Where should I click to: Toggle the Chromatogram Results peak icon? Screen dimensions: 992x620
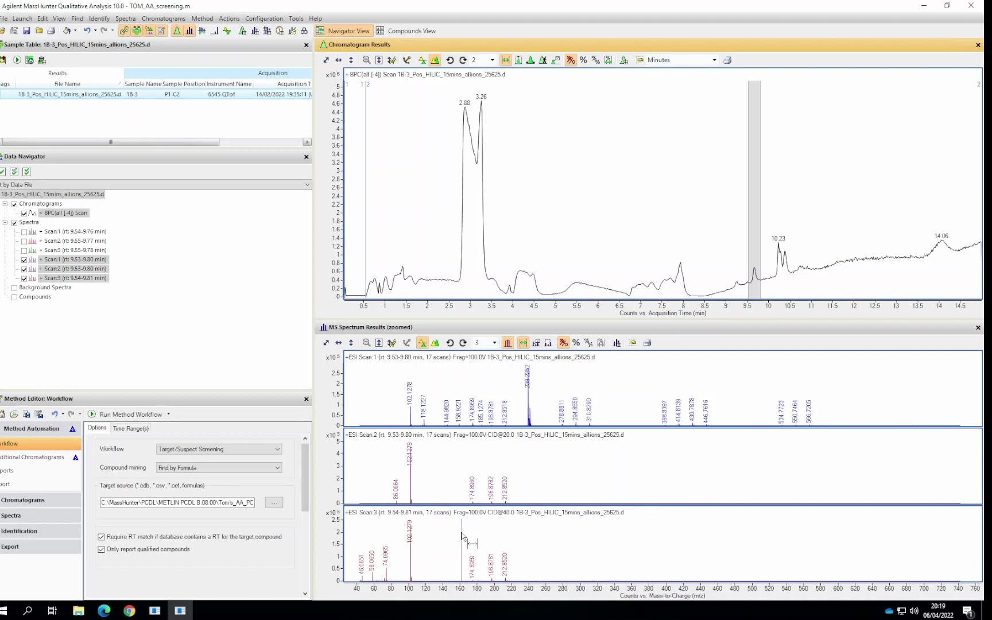(x=177, y=31)
